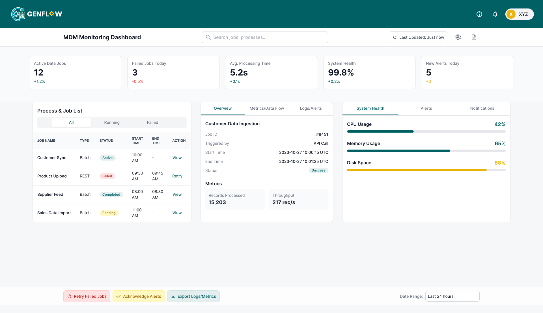Screen dimensions: 543x313
Task: Switch to the Notifications tab
Action: click(x=482, y=108)
